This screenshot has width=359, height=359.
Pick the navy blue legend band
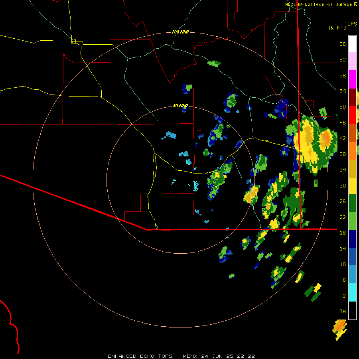coord(352,239)
